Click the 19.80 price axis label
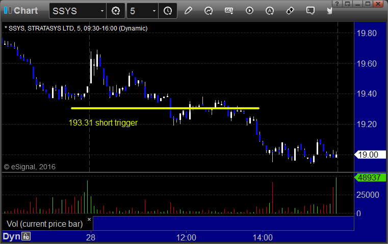 (x=367, y=33)
